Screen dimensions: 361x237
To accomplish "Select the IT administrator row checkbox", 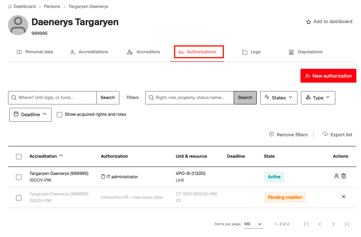I will click(18, 177).
